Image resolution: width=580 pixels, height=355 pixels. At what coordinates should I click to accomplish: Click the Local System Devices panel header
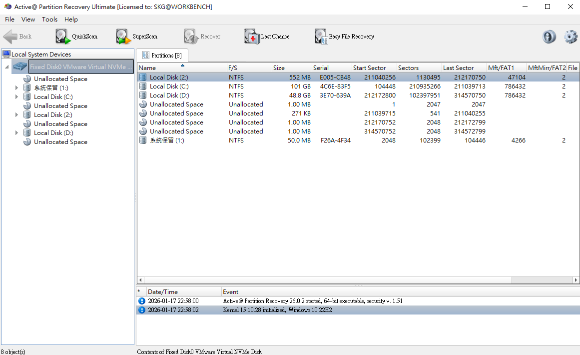coord(67,54)
